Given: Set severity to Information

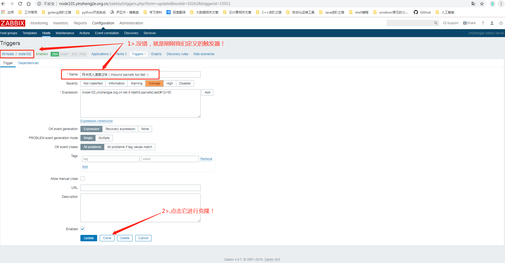Looking at the screenshot, I should pyautogui.click(x=116, y=83).
